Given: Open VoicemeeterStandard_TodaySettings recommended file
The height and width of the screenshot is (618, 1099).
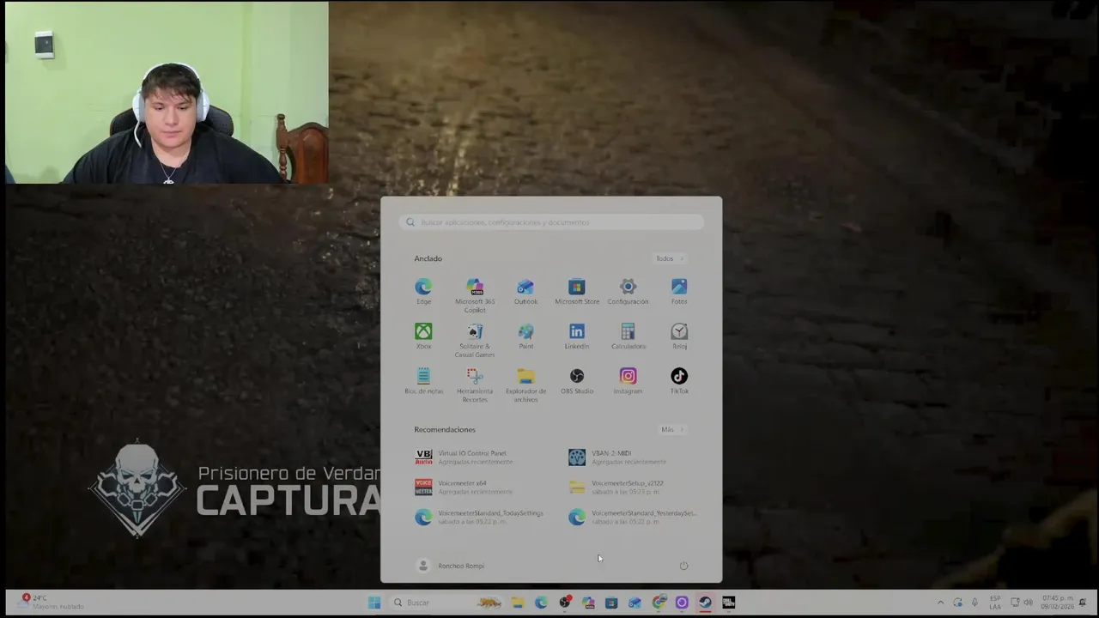Looking at the screenshot, I should click(481, 517).
